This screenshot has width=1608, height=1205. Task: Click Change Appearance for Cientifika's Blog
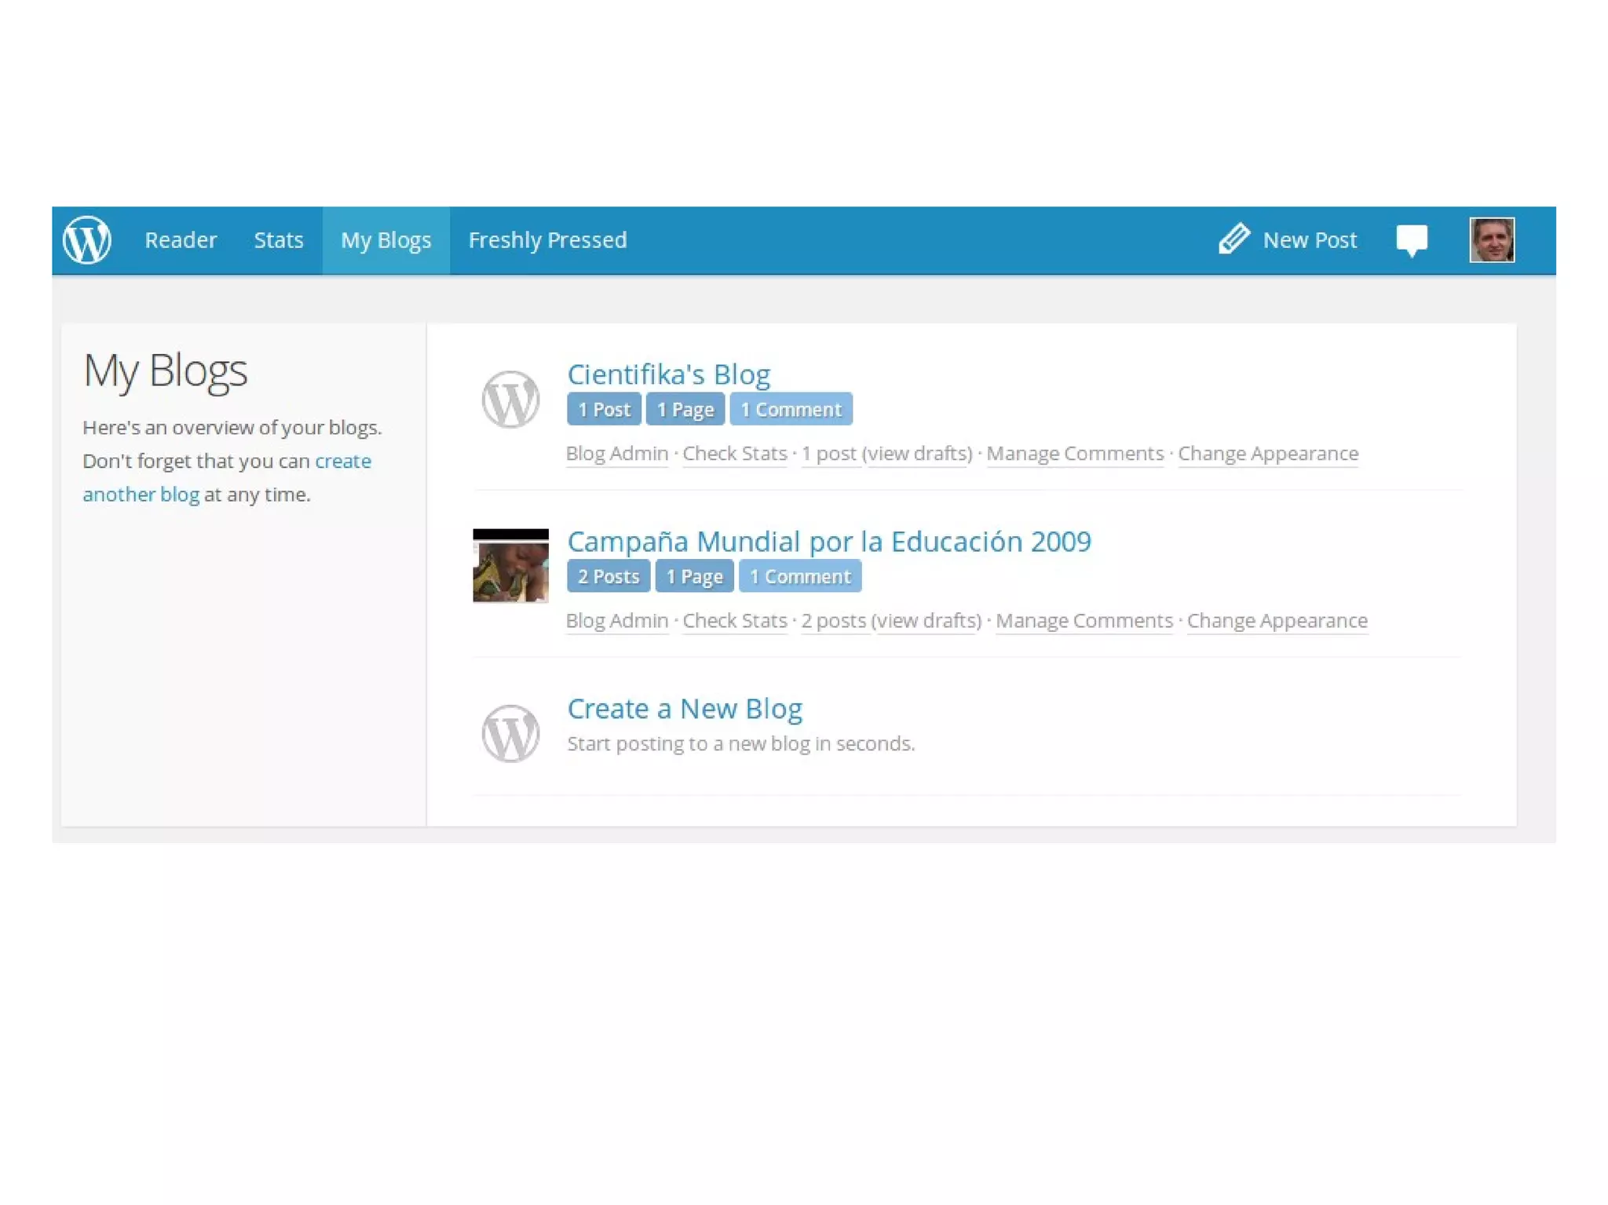pos(1267,454)
